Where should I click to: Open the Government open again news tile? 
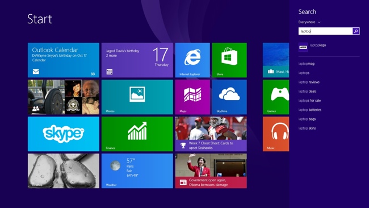click(x=211, y=171)
